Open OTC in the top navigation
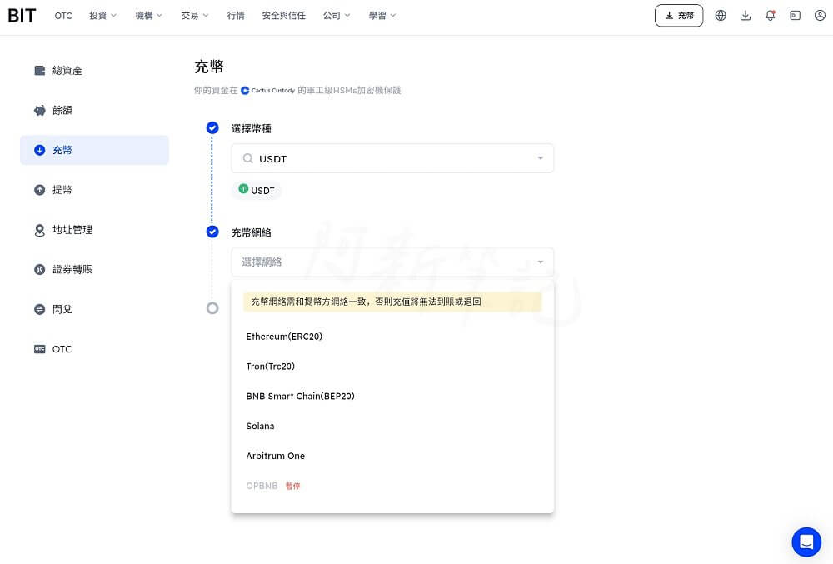The width and height of the screenshot is (833, 564). pyautogui.click(x=63, y=15)
